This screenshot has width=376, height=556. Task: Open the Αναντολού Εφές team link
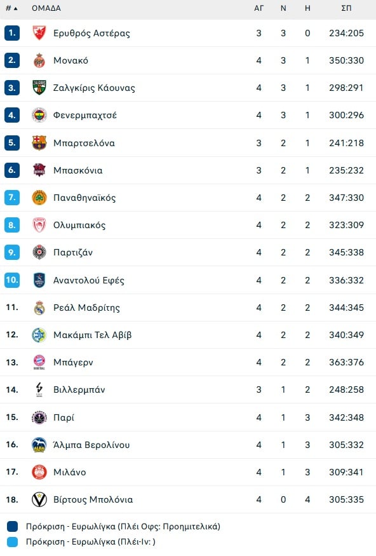pos(88,280)
